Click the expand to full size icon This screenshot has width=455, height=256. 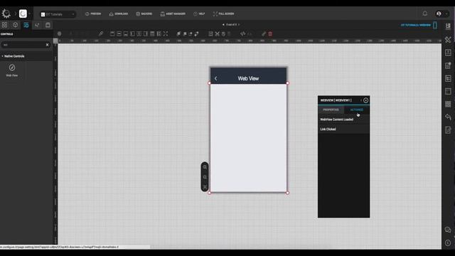pos(166,34)
